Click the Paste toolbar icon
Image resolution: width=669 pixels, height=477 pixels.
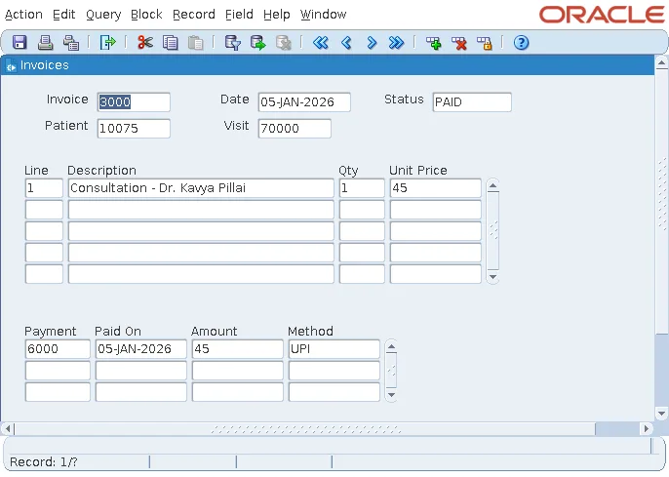click(x=195, y=43)
